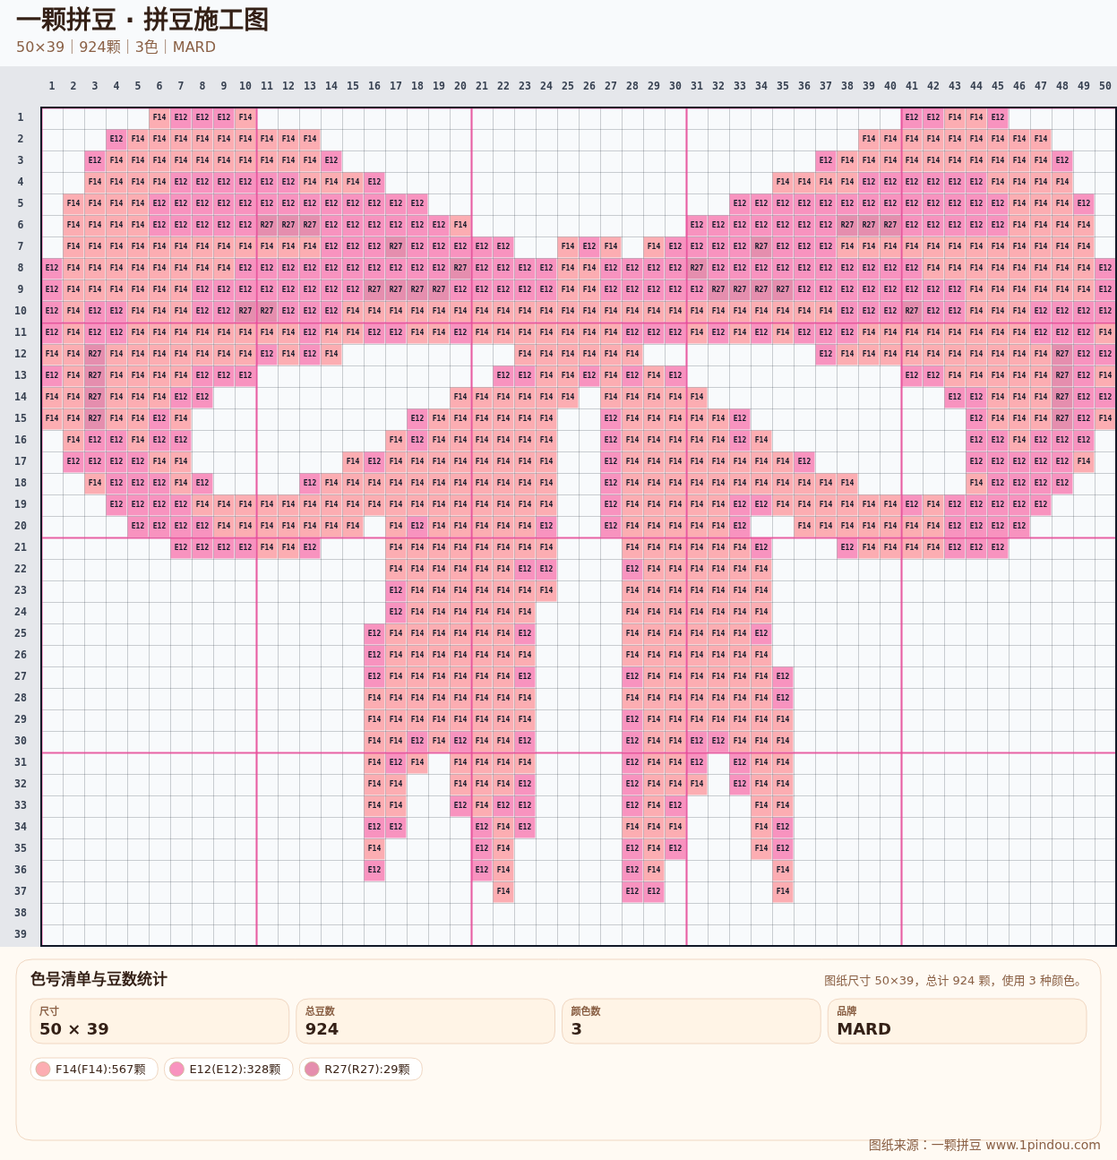Click the F14 pink color swatch in legend
1117x1160 pixels.
pyautogui.click(x=43, y=1069)
